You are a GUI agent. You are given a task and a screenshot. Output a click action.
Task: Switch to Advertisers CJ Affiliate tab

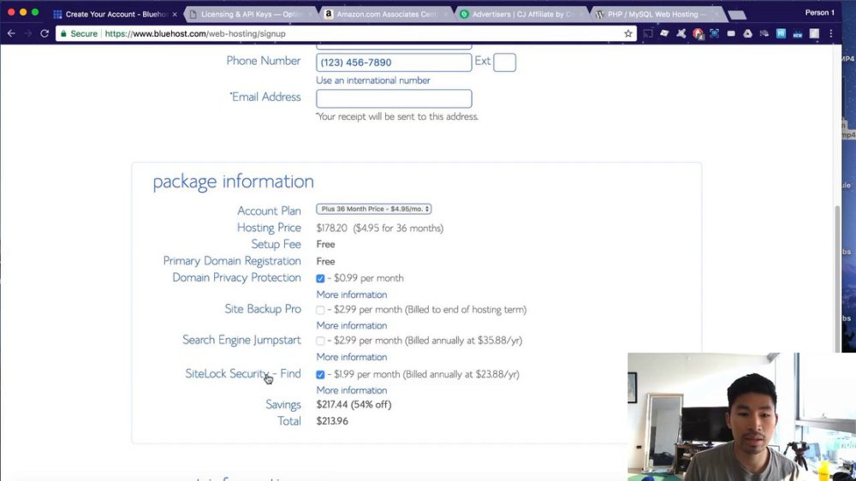tap(522, 15)
